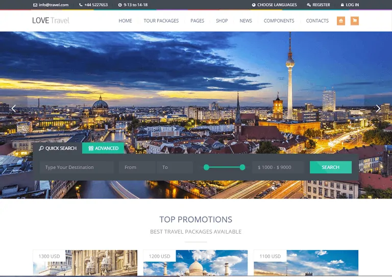Open the 1300 USD promotion thumbnail
The height and width of the screenshot is (277, 392).
click(85, 263)
